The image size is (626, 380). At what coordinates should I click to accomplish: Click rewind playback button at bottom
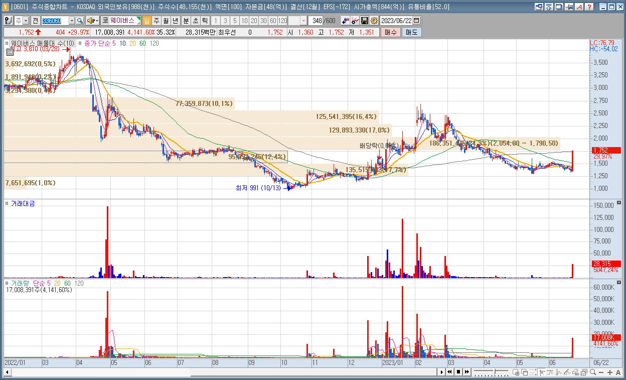click(x=450, y=372)
